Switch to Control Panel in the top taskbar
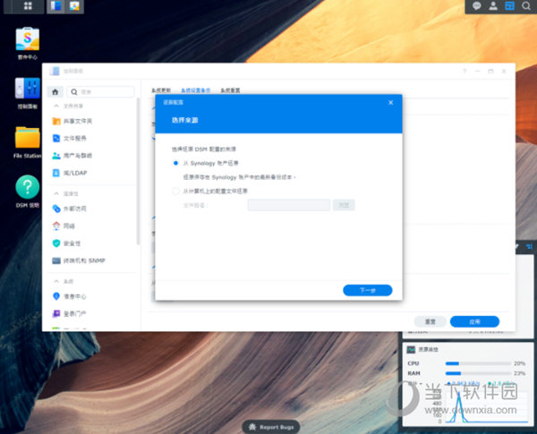537x434 pixels. tap(55, 6)
